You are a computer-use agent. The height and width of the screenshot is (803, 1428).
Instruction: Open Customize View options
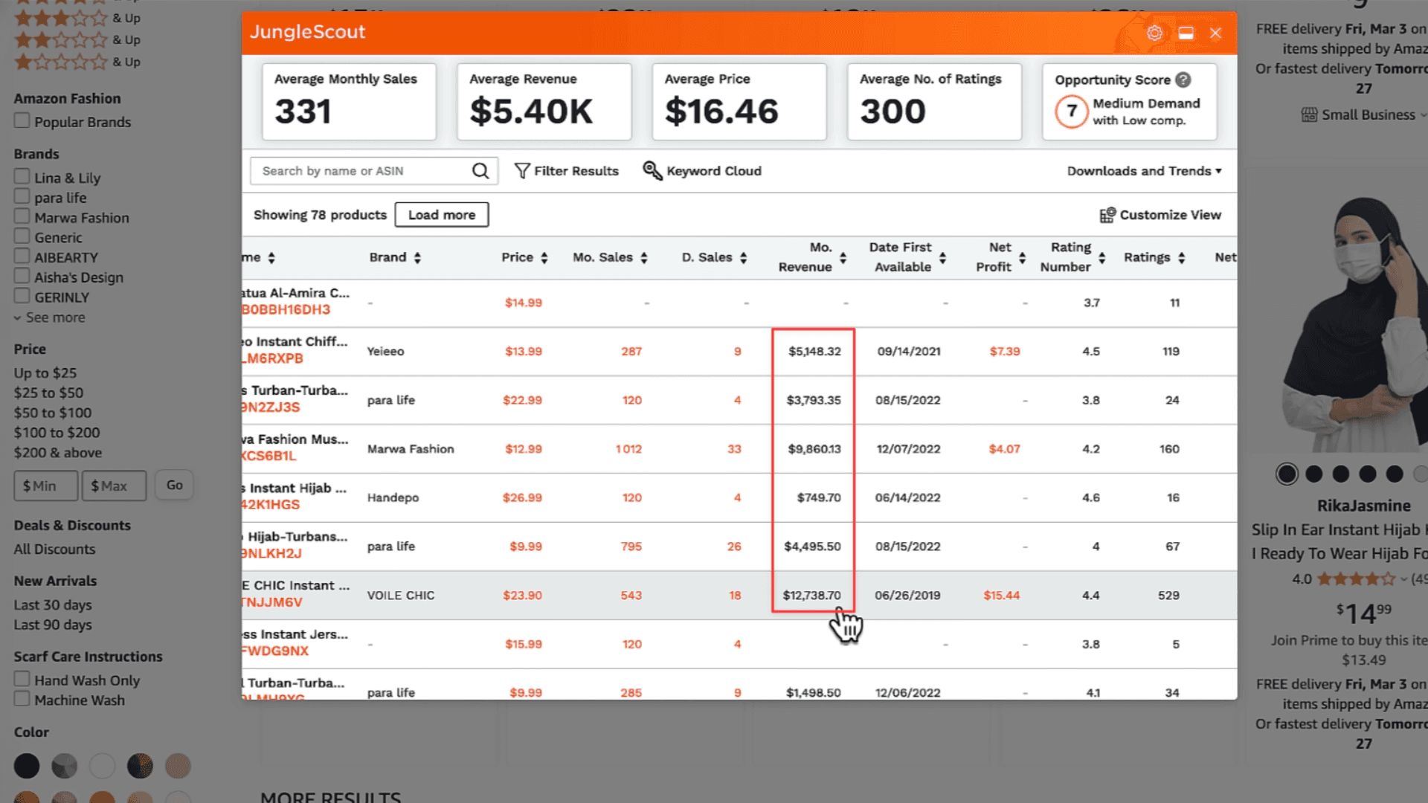(x=1160, y=215)
